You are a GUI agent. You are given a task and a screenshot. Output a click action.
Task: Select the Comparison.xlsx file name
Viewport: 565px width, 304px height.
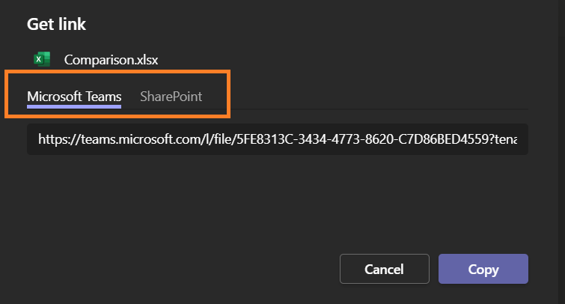[x=111, y=60]
